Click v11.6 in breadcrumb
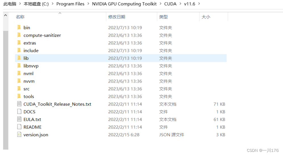283x155 pixels. (190, 4)
